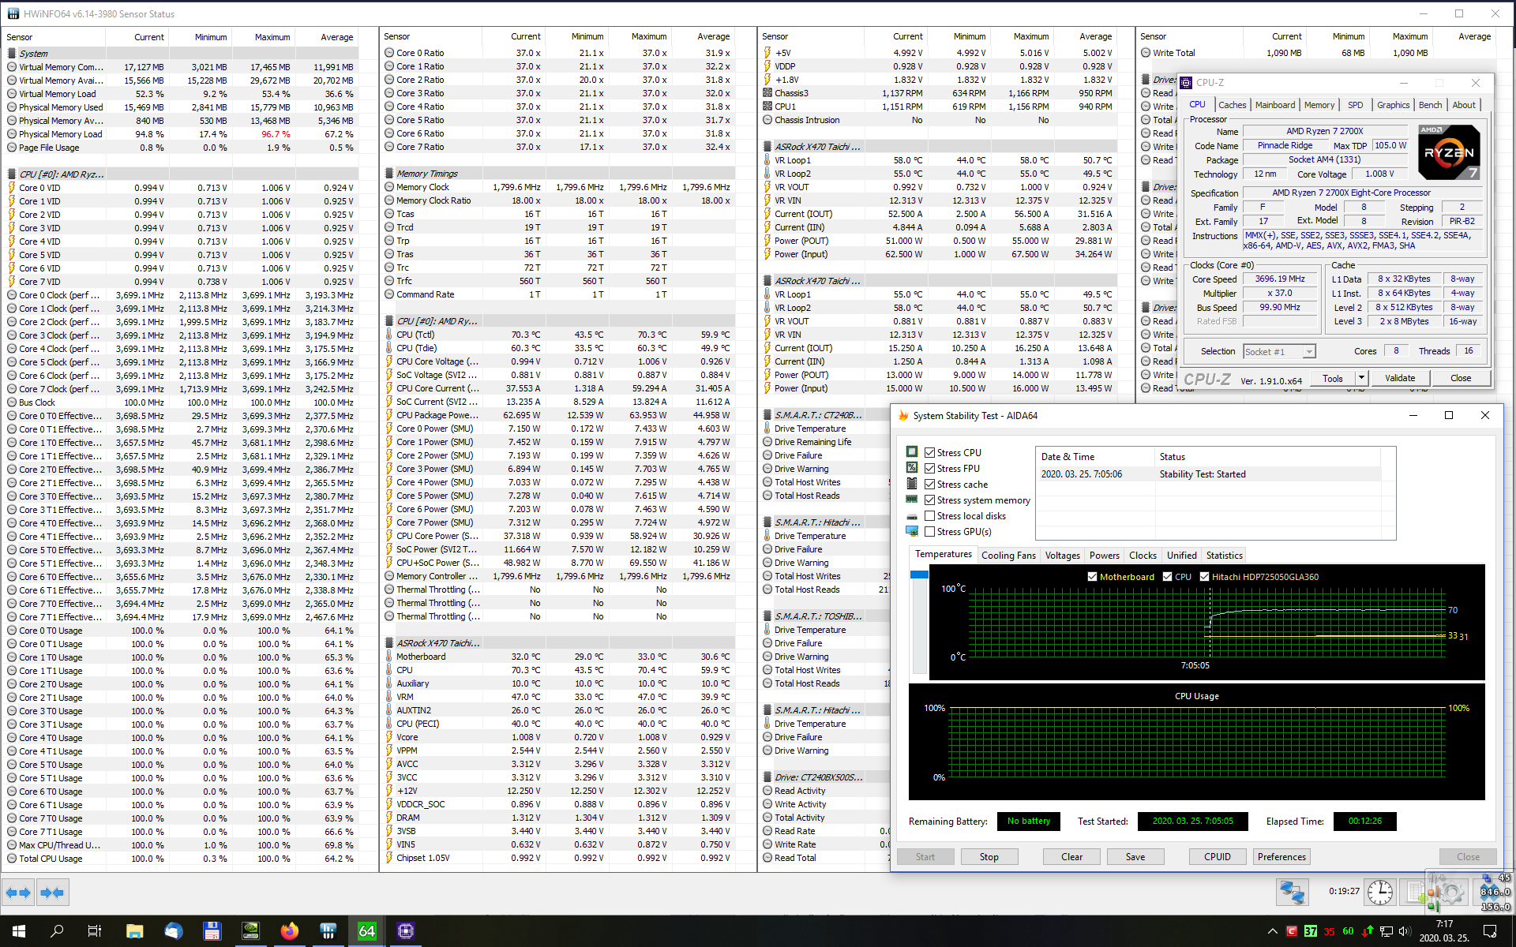Image resolution: width=1516 pixels, height=947 pixels.
Task: Uncheck the Stress FPU checkbox
Action: tap(930, 469)
